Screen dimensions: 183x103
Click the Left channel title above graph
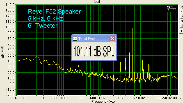point(97,2)
